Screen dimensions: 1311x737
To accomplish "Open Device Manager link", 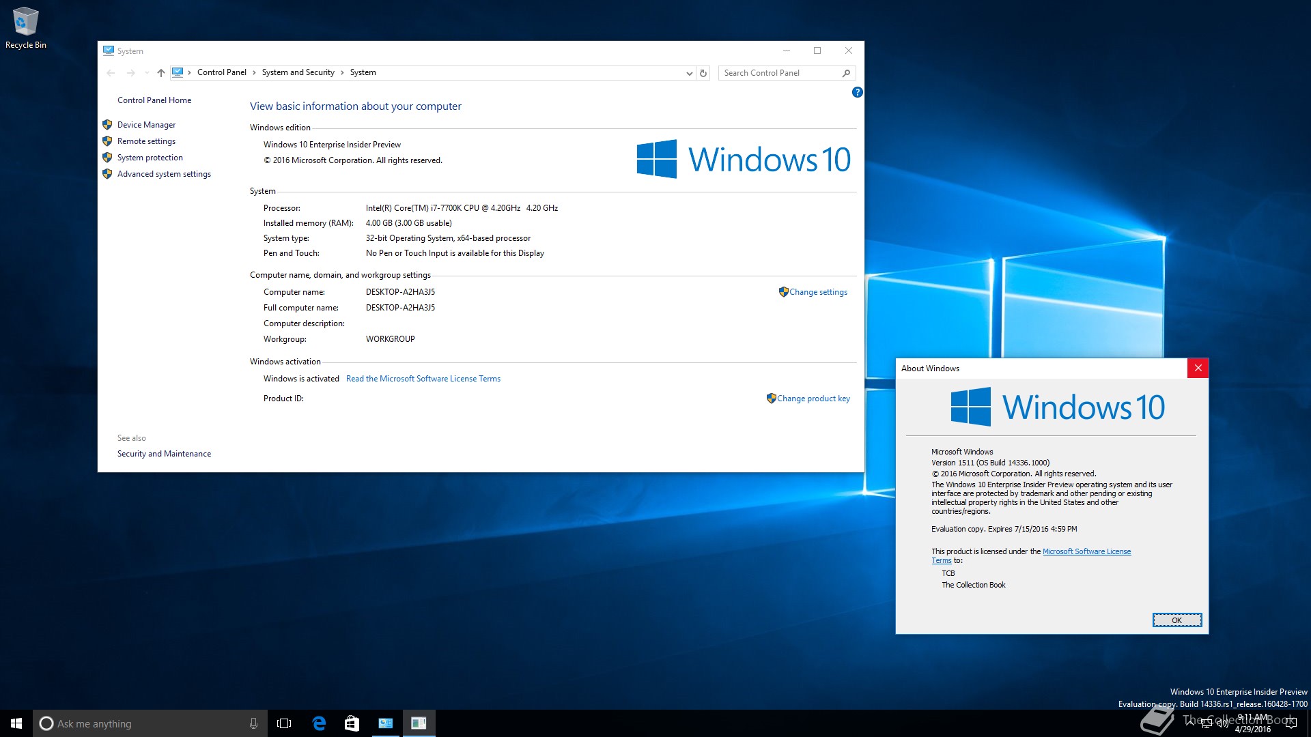I will [x=146, y=125].
